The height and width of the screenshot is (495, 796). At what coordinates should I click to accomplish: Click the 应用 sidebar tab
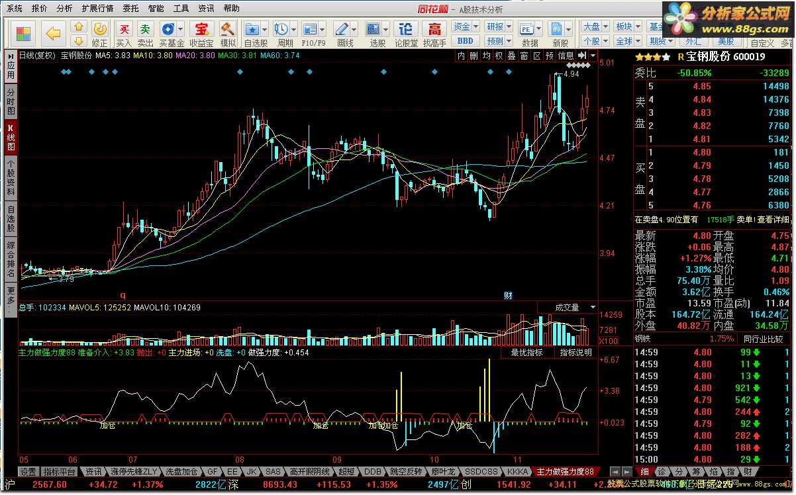[x=11, y=67]
